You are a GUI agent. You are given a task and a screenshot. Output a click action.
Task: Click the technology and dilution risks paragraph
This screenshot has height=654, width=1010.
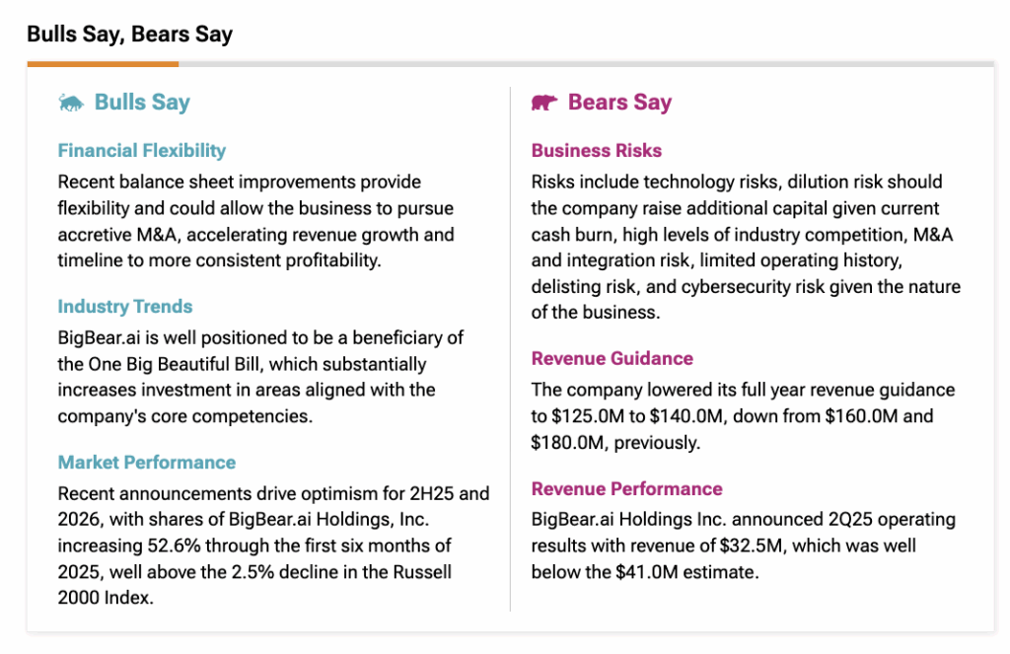click(x=746, y=247)
